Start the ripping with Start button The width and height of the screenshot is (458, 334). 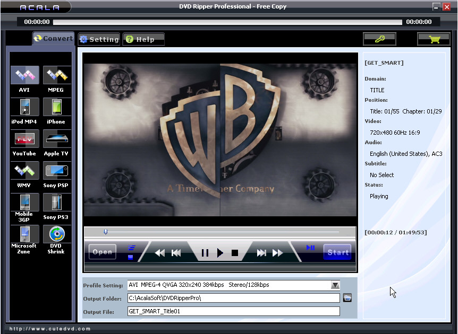(x=338, y=252)
